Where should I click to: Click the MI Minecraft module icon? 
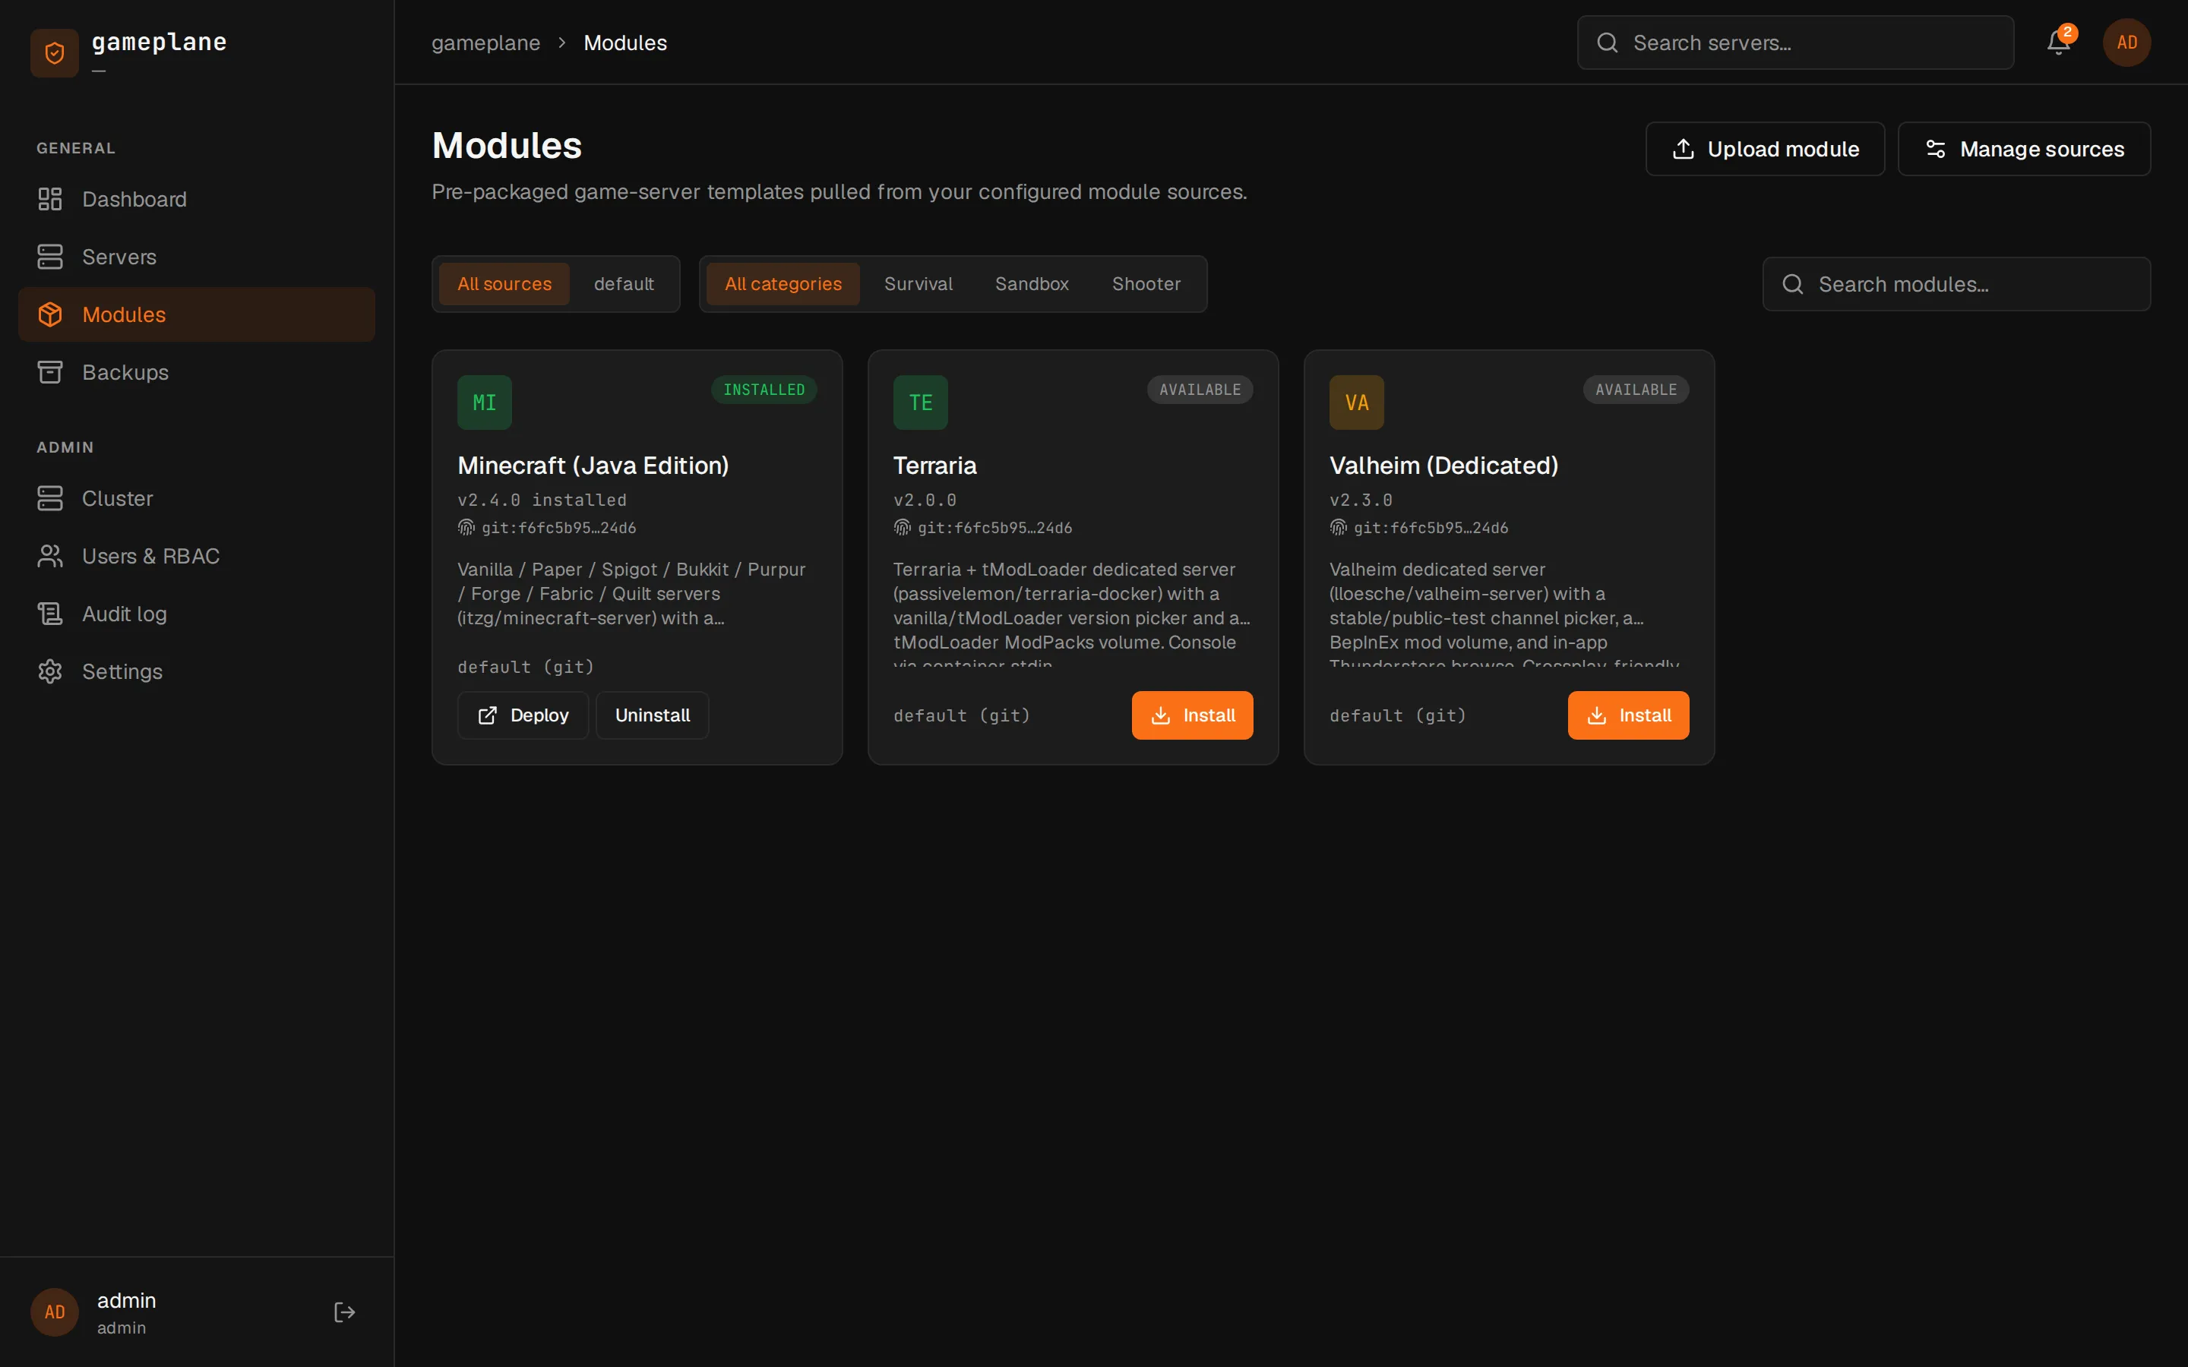[x=485, y=403]
